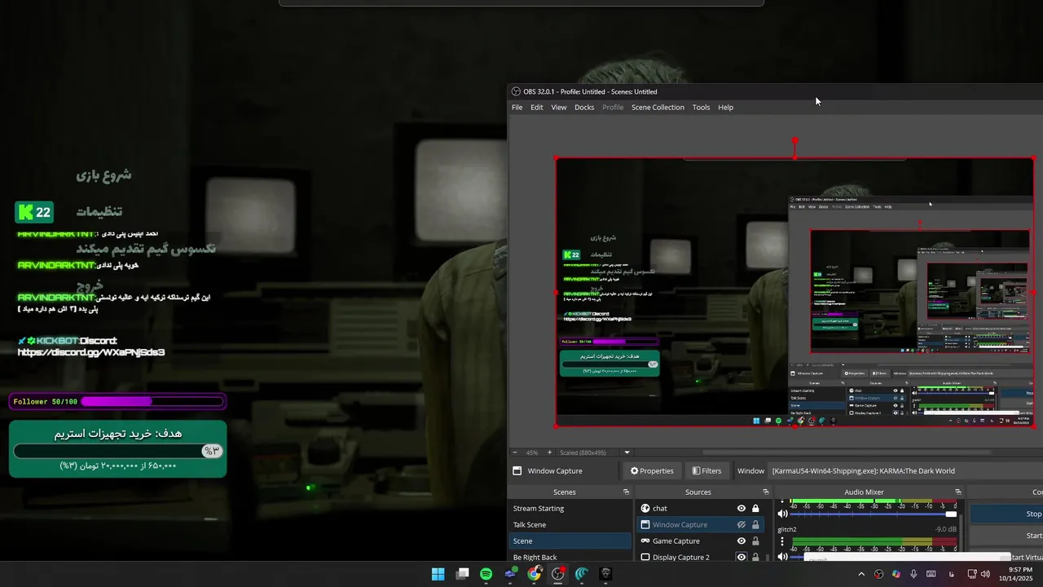This screenshot has height=587, width=1043.
Task: Open the Scene Collection menu
Action: point(658,108)
